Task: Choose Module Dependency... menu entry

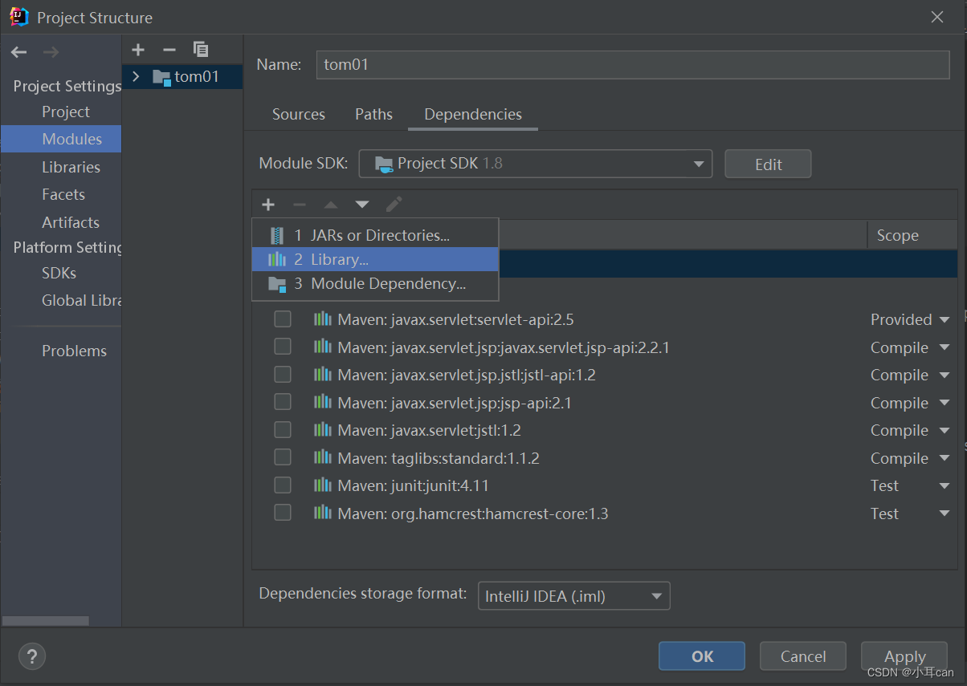Action: [x=375, y=283]
